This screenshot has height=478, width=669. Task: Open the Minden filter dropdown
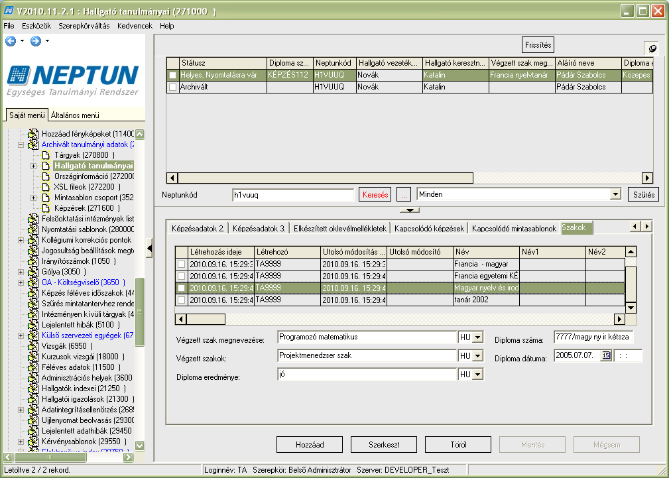click(615, 194)
